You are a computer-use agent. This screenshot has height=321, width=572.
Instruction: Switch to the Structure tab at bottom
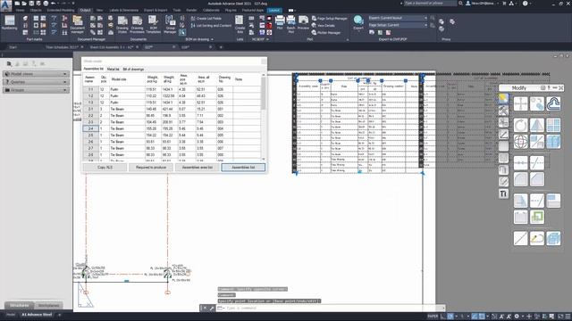20,305
